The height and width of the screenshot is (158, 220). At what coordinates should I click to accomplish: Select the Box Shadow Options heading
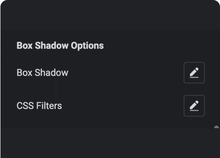60,46
